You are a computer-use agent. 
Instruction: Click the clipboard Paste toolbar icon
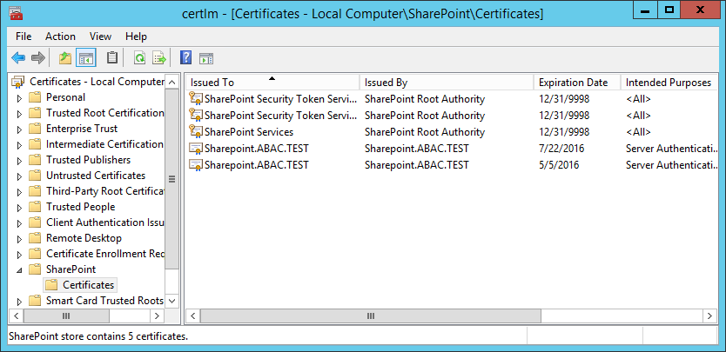tap(112, 58)
